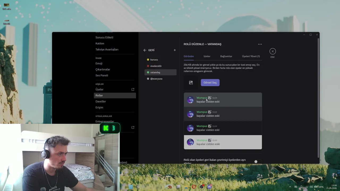Switch to the İzinler tab
Screen dimensions: 340x191
(207, 56)
